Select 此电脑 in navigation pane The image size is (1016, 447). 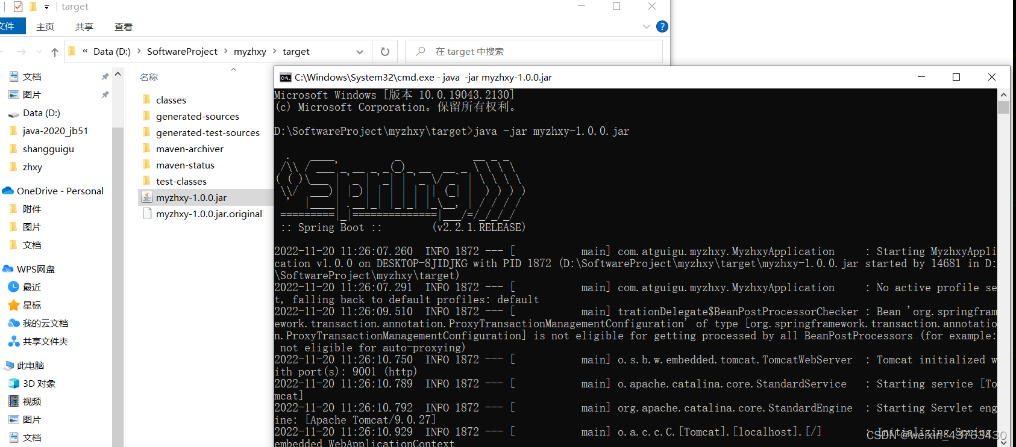[x=30, y=365]
